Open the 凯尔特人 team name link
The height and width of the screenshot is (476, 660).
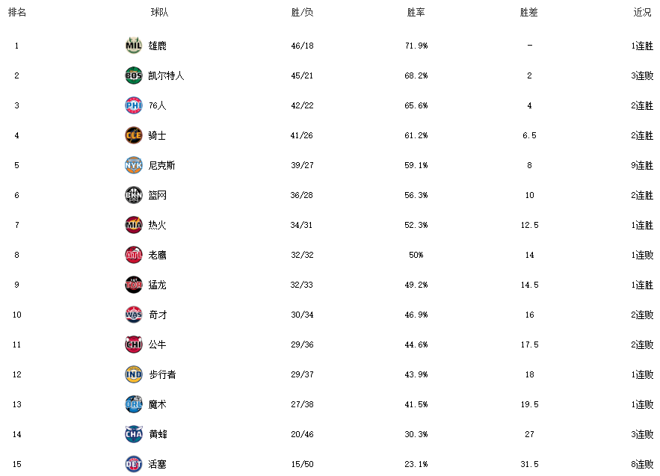click(x=166, y=75)
